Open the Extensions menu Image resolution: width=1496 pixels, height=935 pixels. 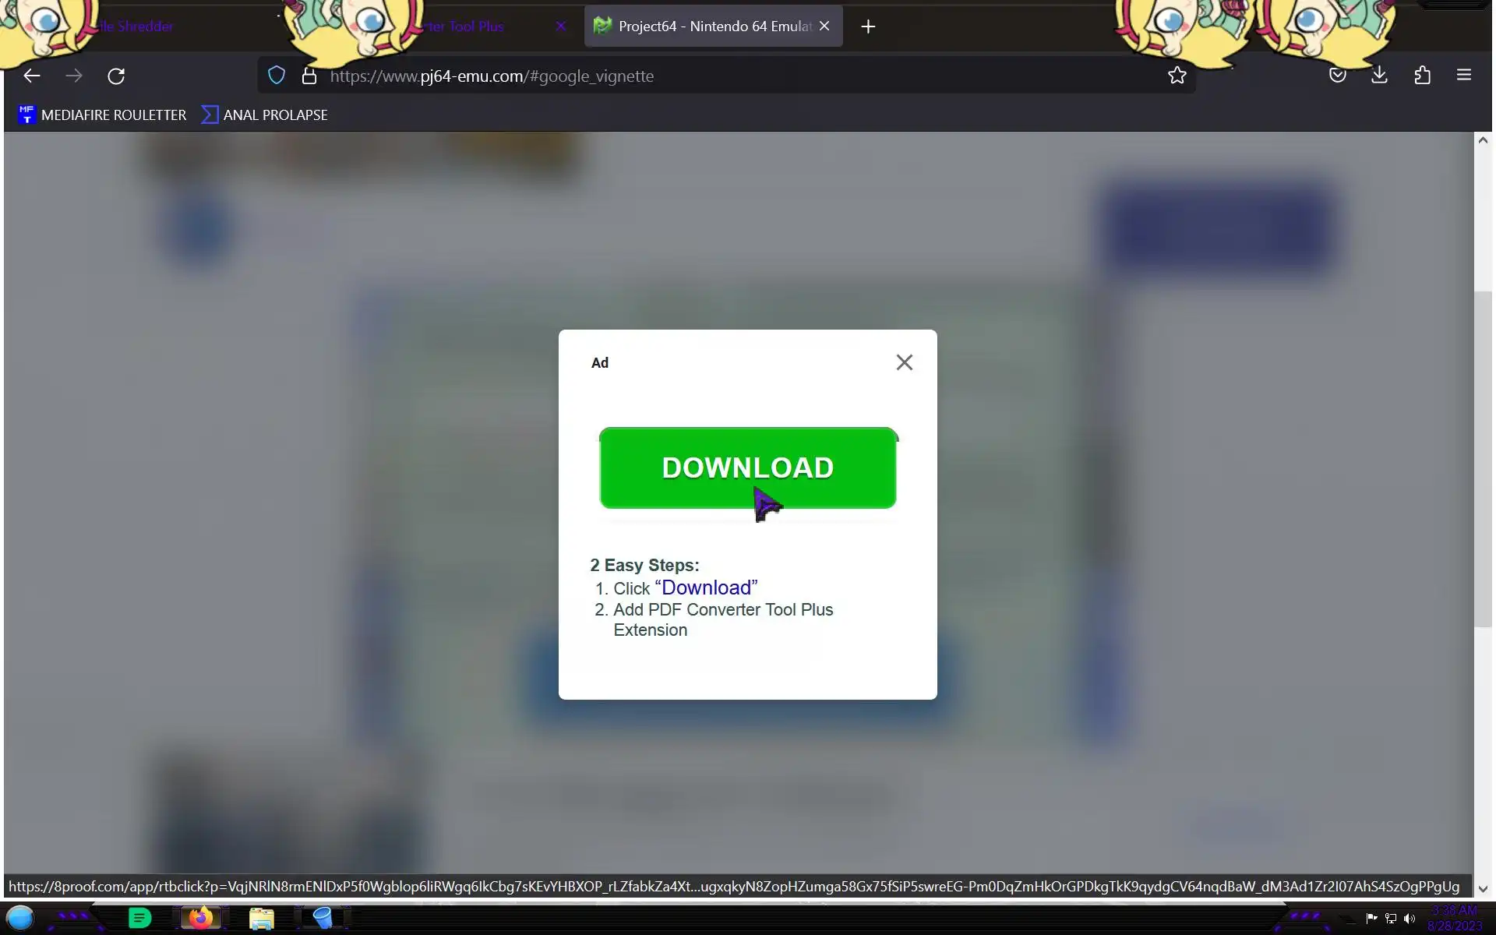pyautogui.click(x=1422, y=76)
